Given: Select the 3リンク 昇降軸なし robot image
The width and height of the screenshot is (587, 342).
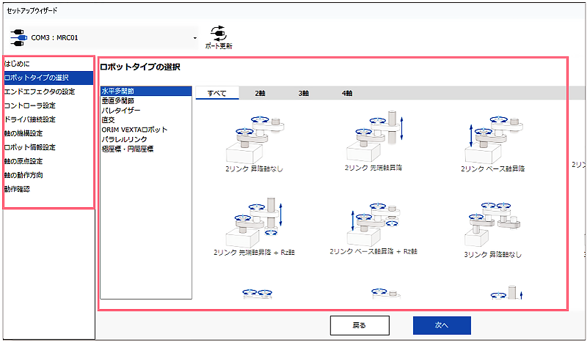Looking at the screenshot, I should (492, 220).
